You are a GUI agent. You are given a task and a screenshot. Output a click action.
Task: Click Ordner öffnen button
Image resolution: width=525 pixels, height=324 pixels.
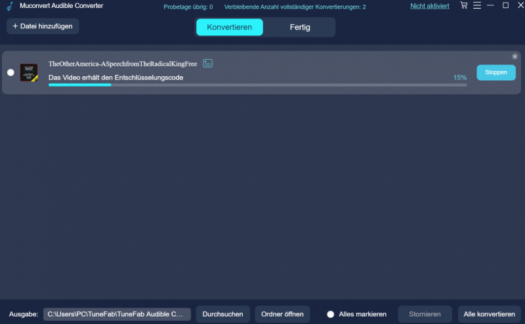pyautogui.click(x=282, y=314)
